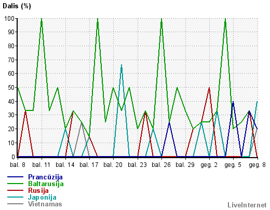270x210 pixels.
Task: Click the Vietnamas legend label
Action: (x=45, y=204)
